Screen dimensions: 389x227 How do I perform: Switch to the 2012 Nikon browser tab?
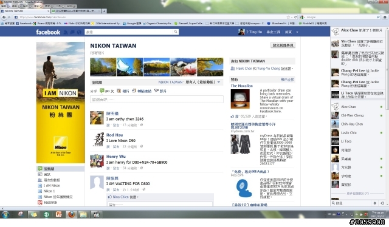[x=75, y=11]
